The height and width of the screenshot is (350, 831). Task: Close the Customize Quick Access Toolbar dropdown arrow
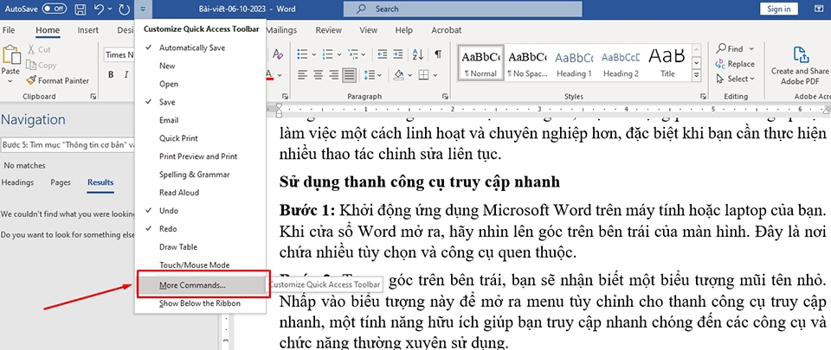pos(143,9)
